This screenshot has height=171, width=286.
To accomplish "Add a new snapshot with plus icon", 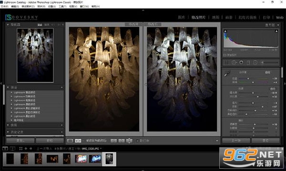I will point(62,125).
